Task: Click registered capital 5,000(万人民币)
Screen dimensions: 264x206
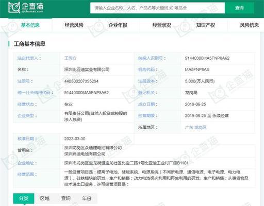Action: (x=200, y=81)
